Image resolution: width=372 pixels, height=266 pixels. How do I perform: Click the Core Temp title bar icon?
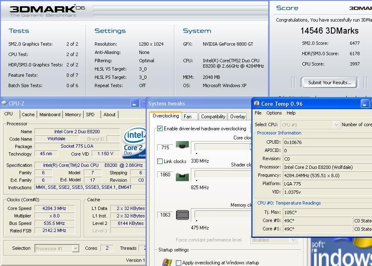[x=256, y=104]
